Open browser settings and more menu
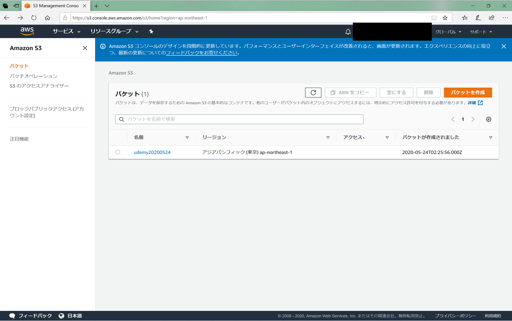512x321 pixels. tap(505, 18)
